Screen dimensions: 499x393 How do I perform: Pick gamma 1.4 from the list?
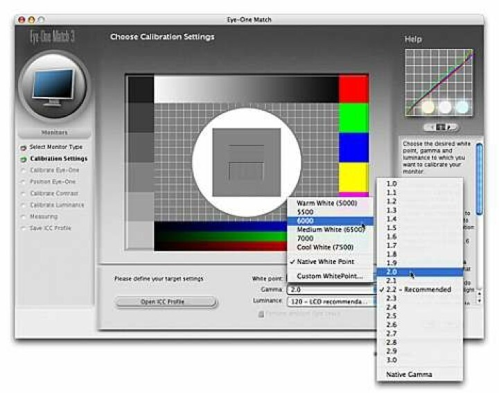tap(420, 219)
